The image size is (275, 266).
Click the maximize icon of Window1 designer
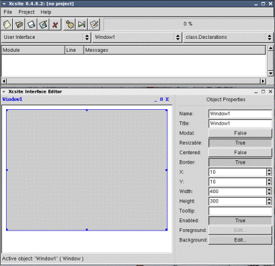[x=161, y=100]
